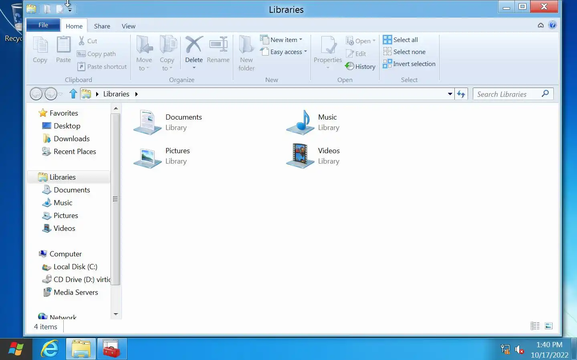The width and height of the screenshot is (577, 360).
Task: Click Select none in the ribbon
Action: coord(404,52)
